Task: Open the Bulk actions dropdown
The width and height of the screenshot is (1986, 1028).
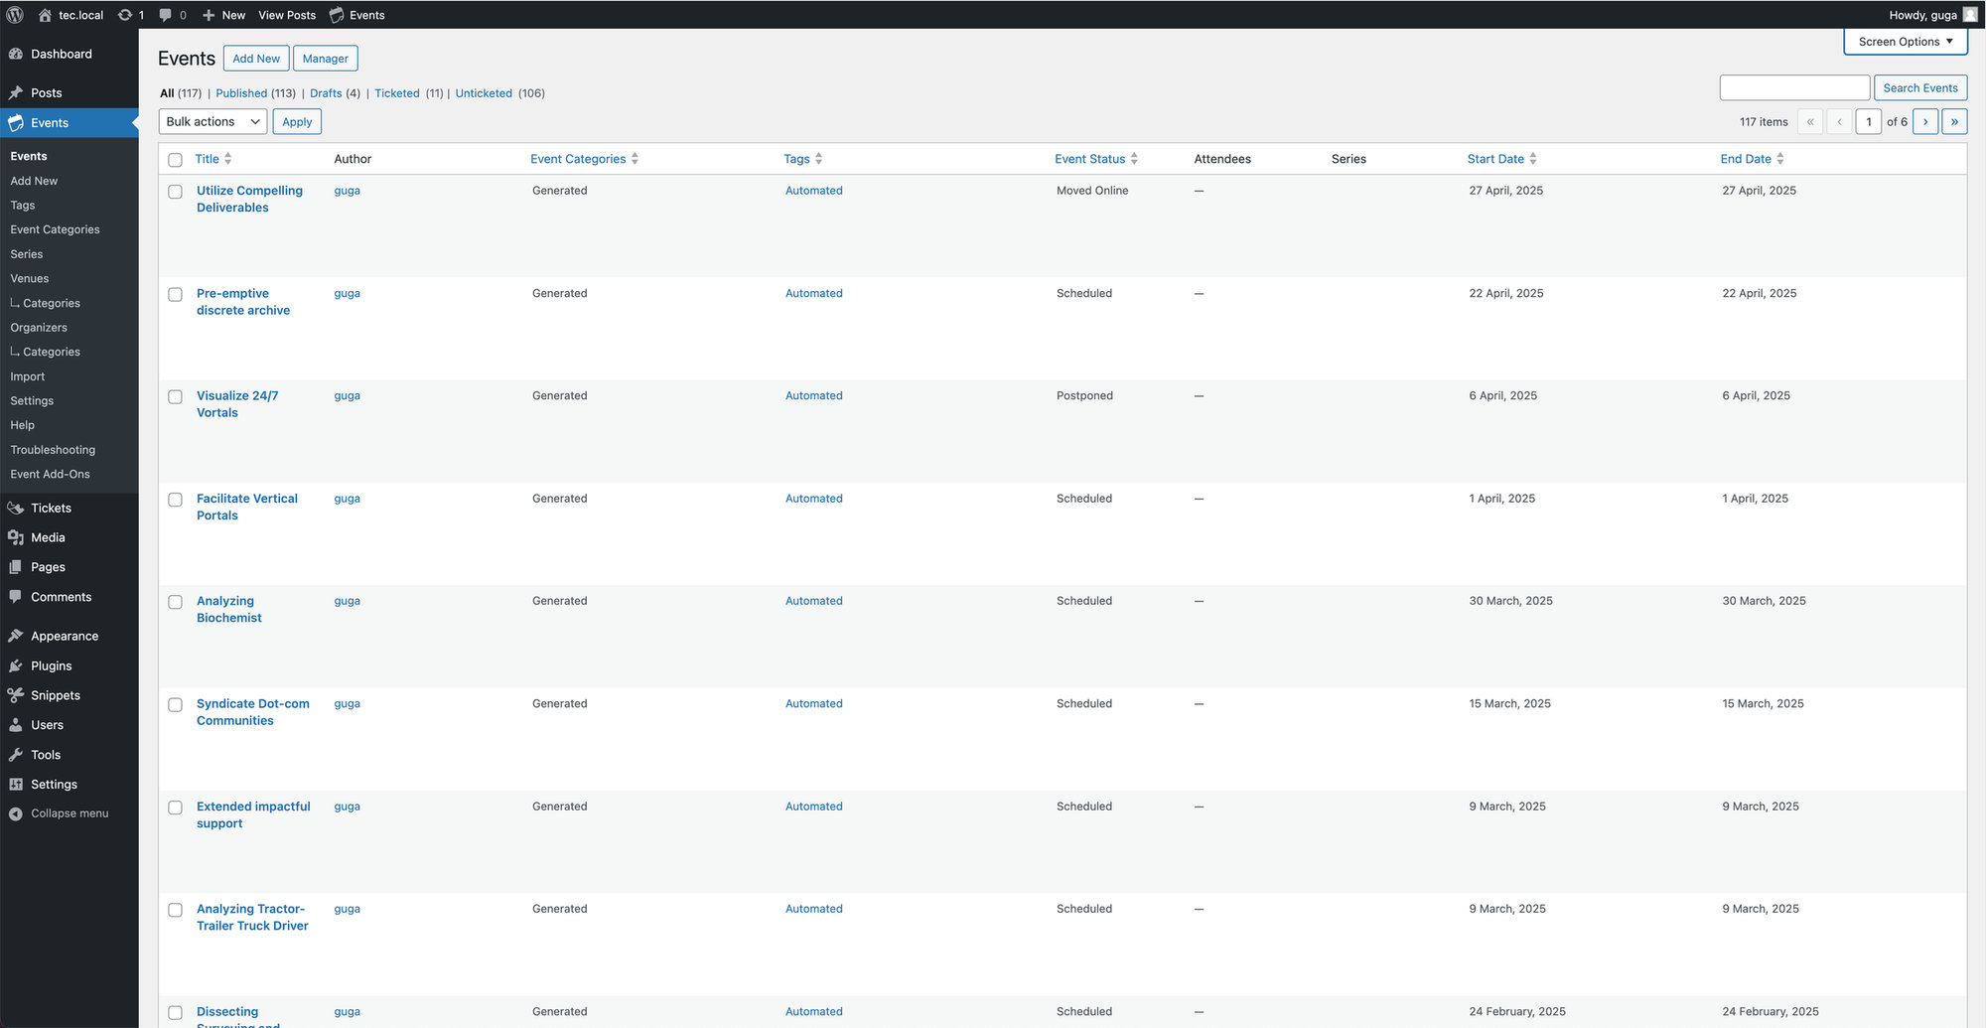Action: pyautogui.click(x=212, y=121)
